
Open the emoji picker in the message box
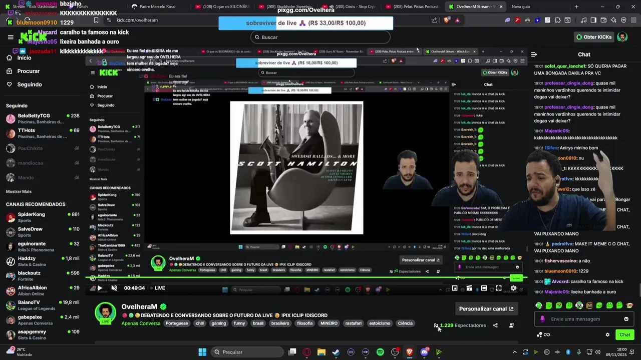[x=626, y=319]
